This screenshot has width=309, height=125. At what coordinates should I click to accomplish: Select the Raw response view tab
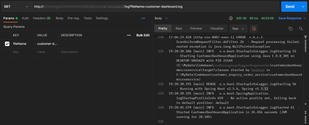tap(179, 28)
